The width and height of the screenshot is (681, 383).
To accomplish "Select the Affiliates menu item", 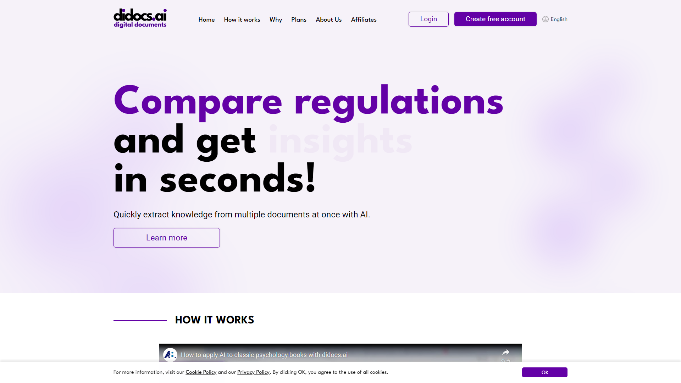I will pos(364,19).
